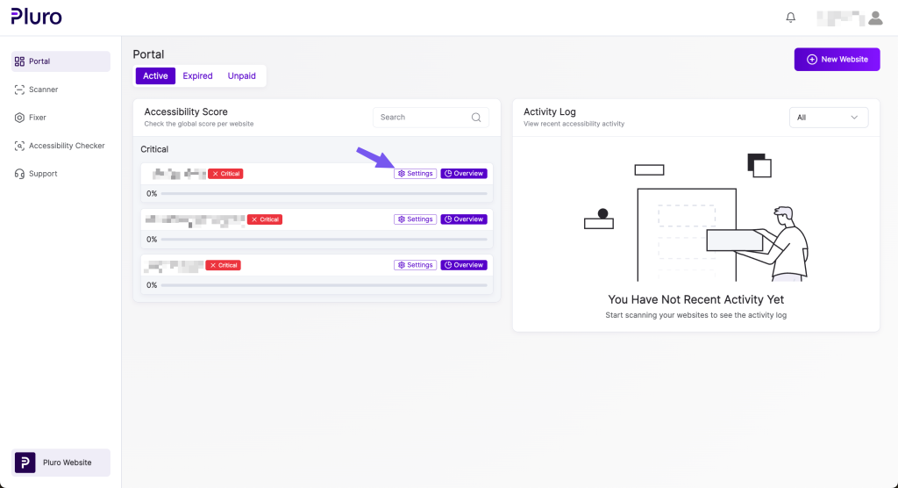This screenshot has width=898, height=488.
Task: Click the Search input field
Action: pos(421,118)
